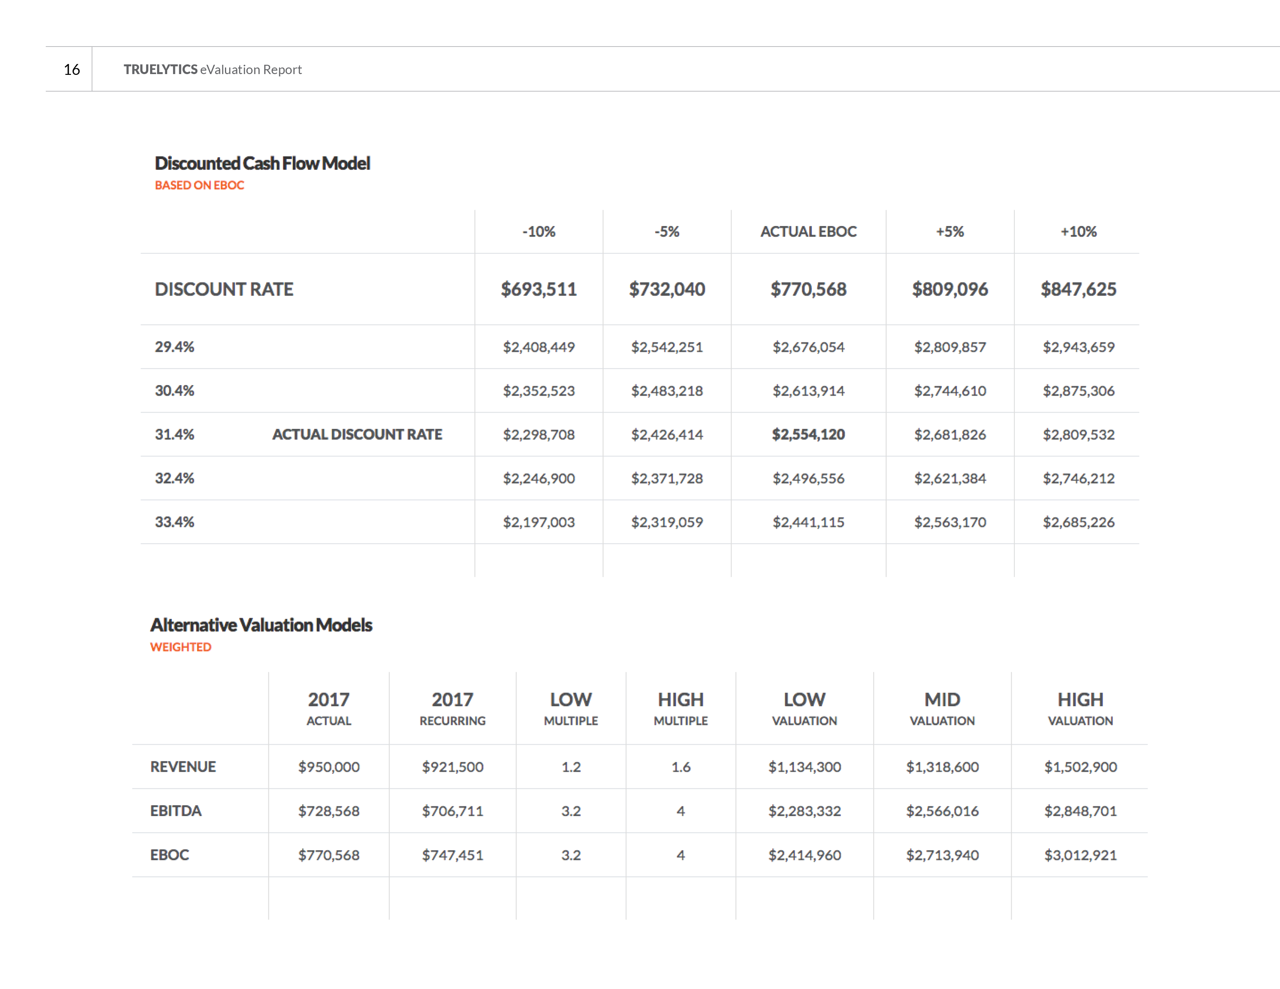1280x989 pixels.
Task: Select the bold $2,554,120 valuation
Action: coord(808,435)
